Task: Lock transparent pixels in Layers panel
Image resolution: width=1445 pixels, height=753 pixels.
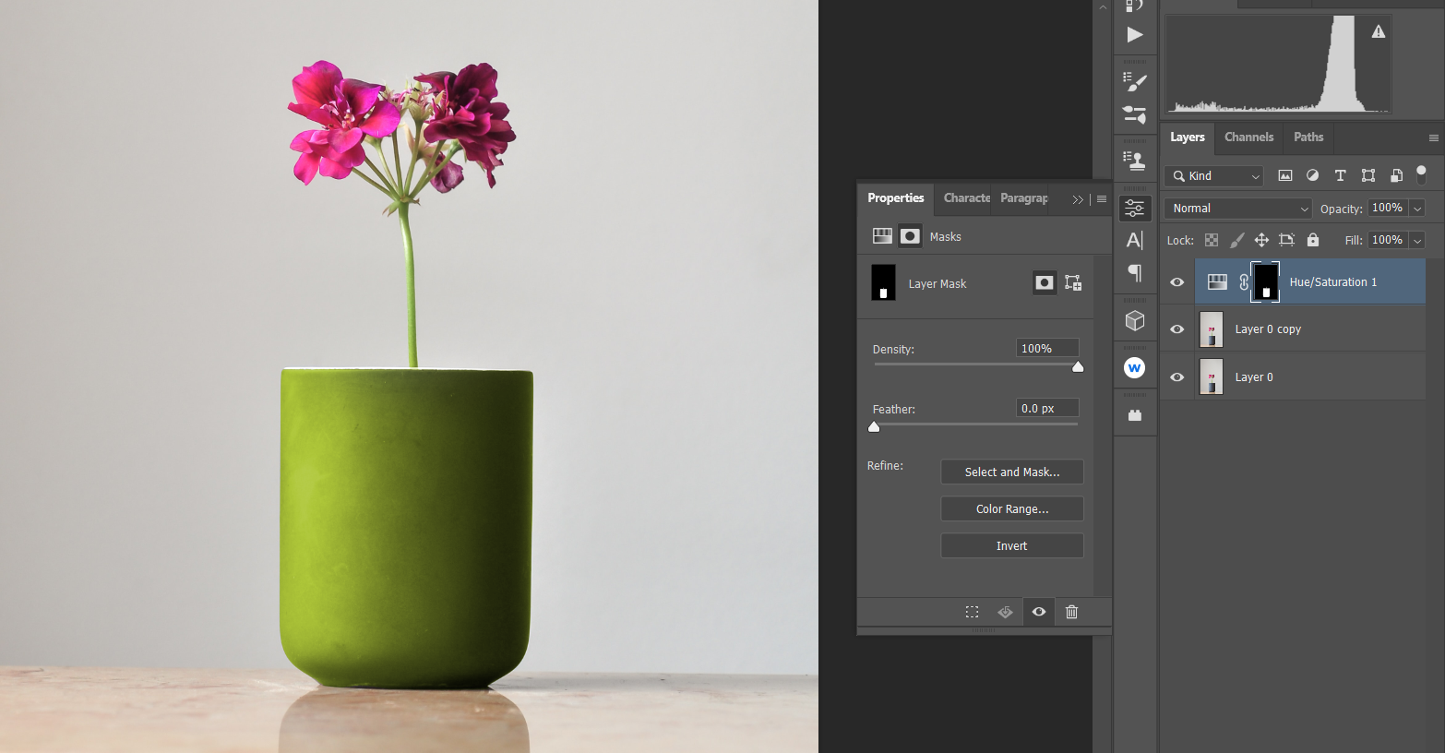Action: 1212,240
